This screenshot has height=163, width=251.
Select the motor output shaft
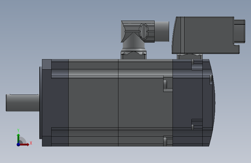click(22, 103)
